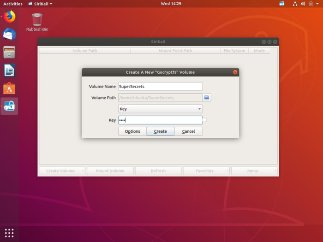Expand the Key type dropdown
The height and width of the screenshot is (242, 323).
click(160, 109)
